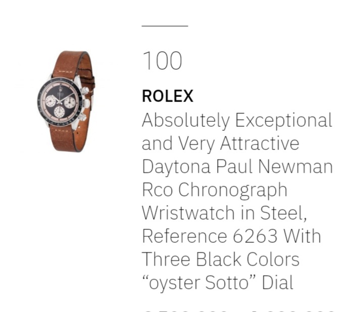The width and height of the screenshot is (351, 312).
Task: Click the horizontal divider above lot number
Action: click(x=165, y=26)
